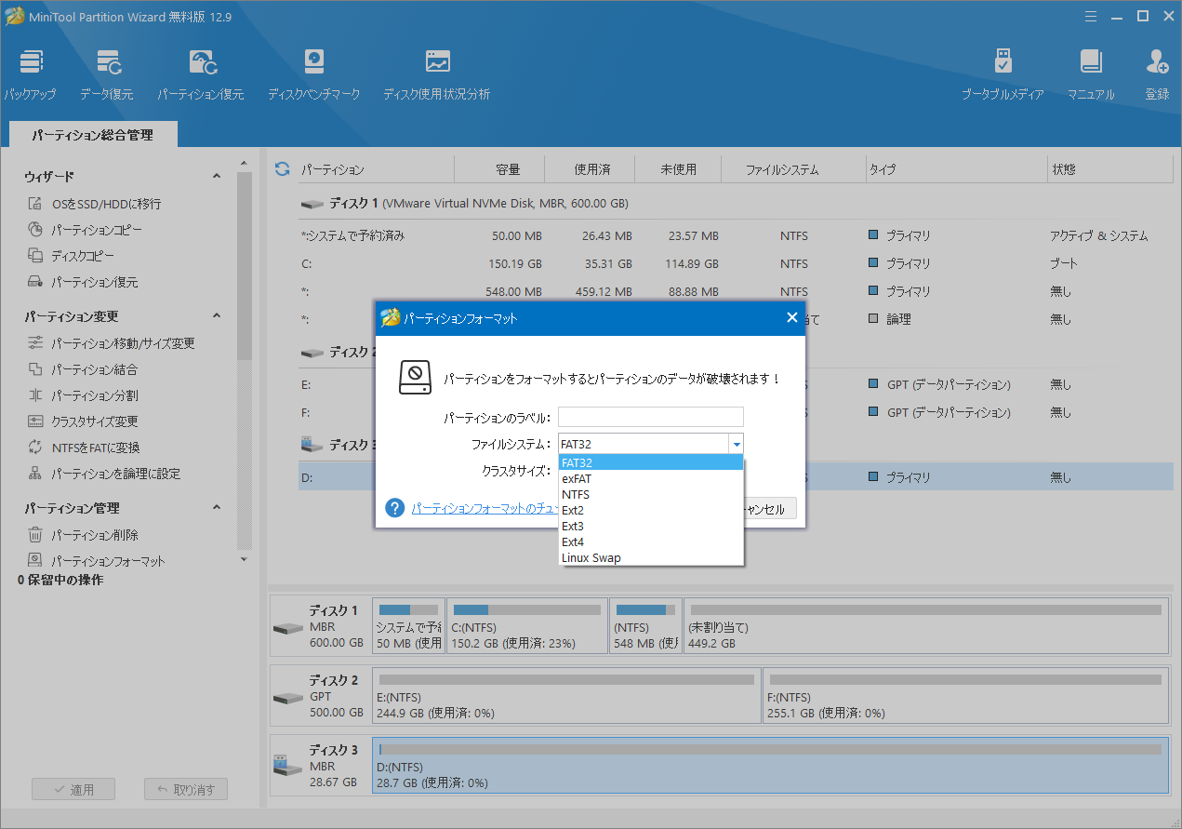1182x829 pixels.
Task: Select Ext2 from file system list
Action: [651, 510]
